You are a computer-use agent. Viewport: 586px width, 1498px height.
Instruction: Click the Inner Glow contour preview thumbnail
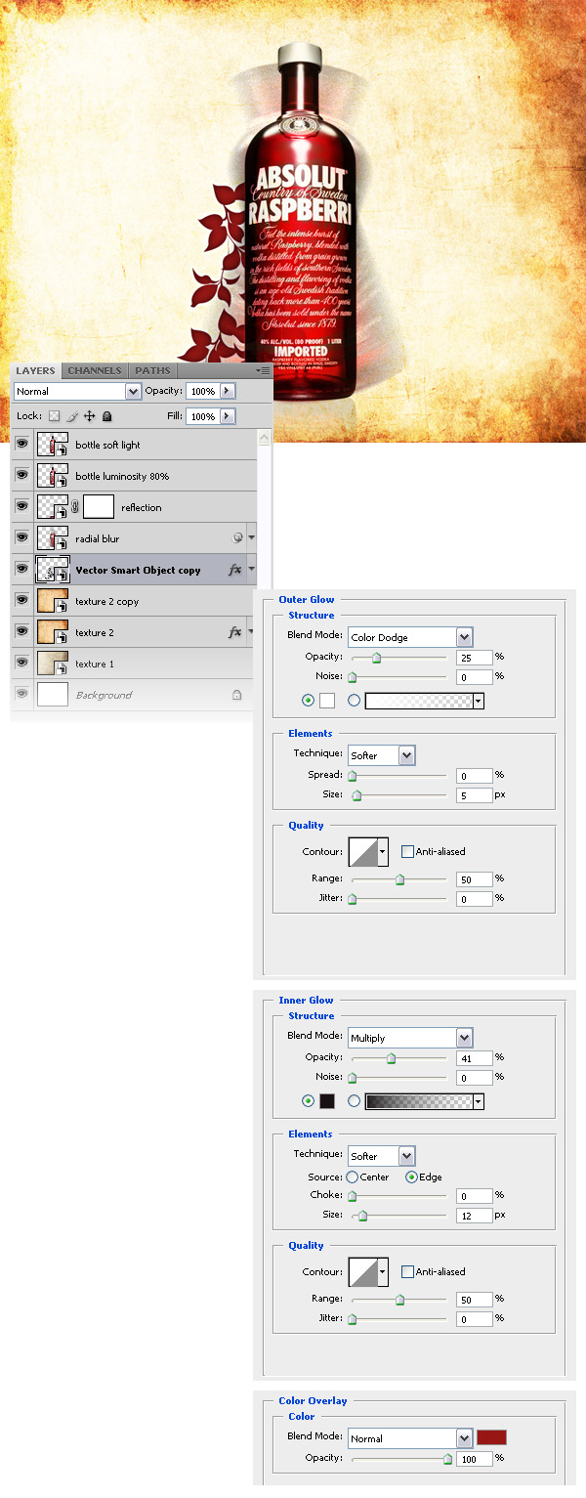[362, 1271]
